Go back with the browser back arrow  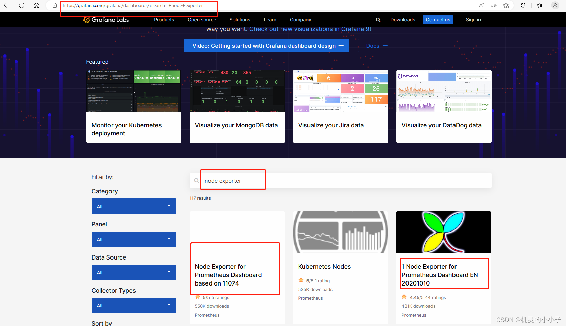(7, 5)
